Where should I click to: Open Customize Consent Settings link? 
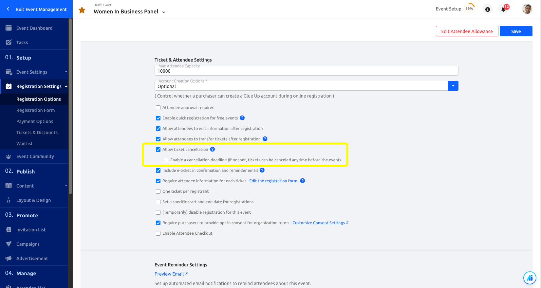(320, 223)
